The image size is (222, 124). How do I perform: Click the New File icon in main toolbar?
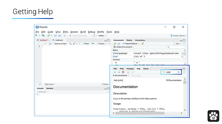(36, 36)
